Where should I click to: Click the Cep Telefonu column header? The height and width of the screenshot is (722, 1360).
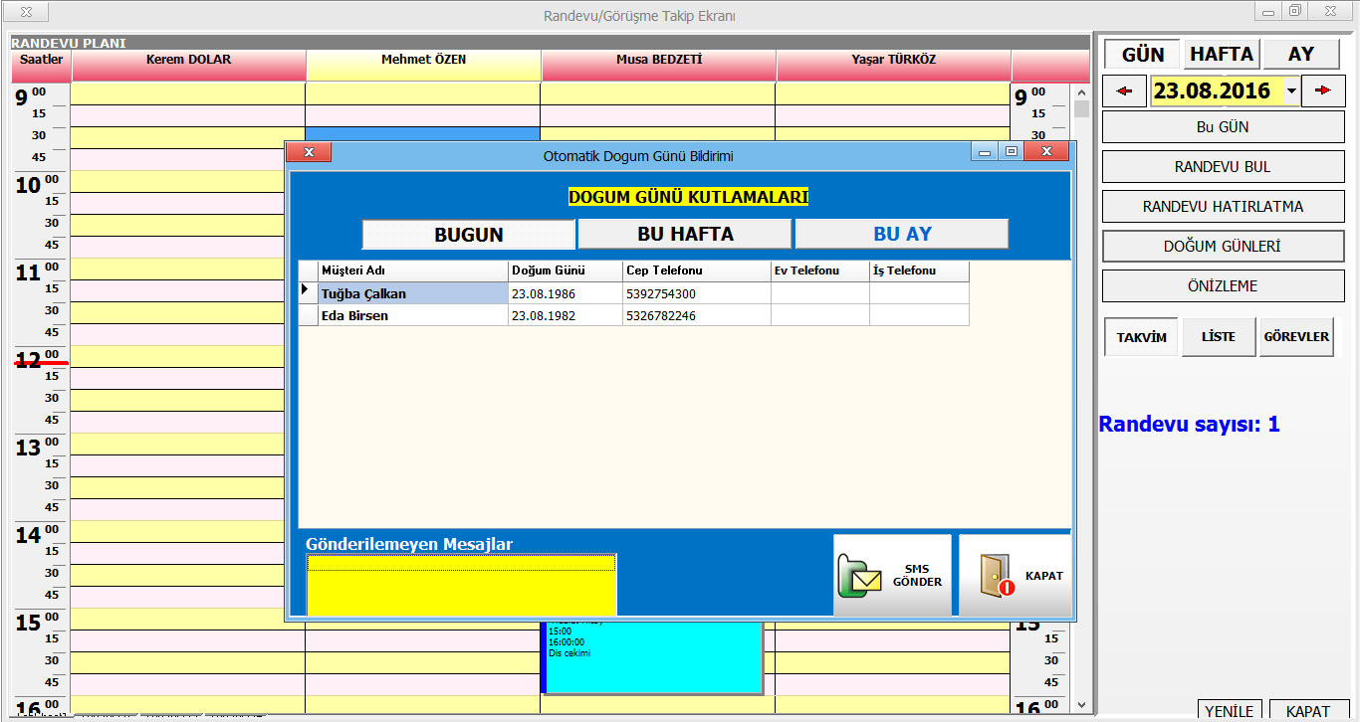click(696, 271)
